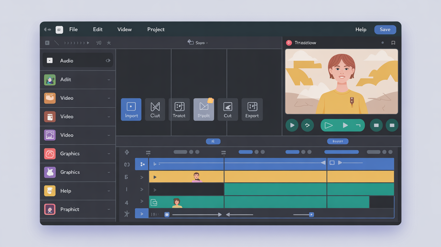This screenshot has height=247, width=441.
Task: Select the Video item with the red-brown icon
Action: click(50, 116)
